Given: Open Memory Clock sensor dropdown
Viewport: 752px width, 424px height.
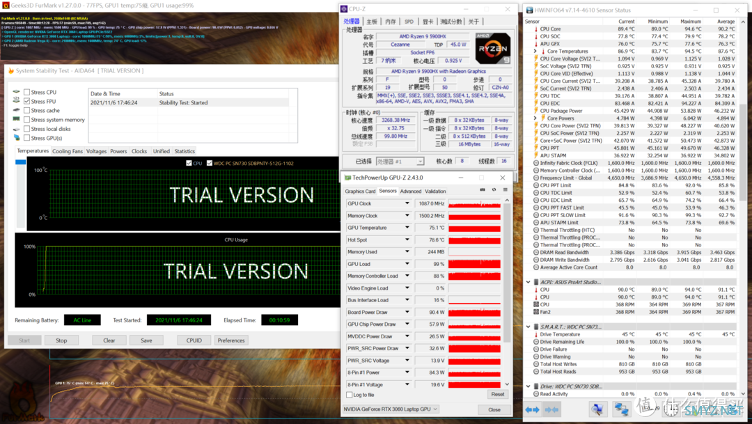Looking at the screenshot, I should point(407,215).
